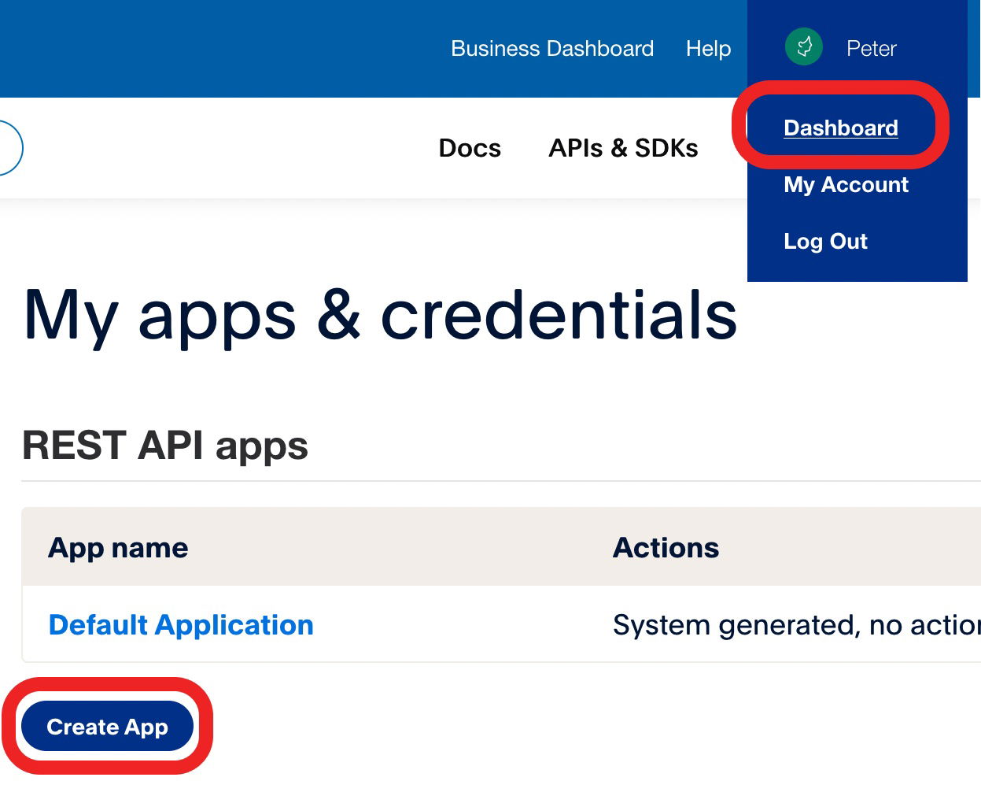
Task: Click the My apps & credentials title
Action: 381,316
